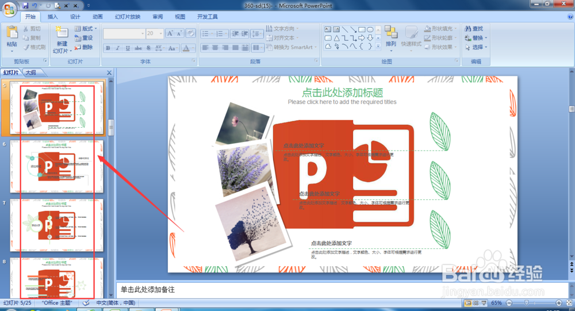This screenshot has width=575, height=311.
Task: Decrease font size with the small A icon
Action: [179, 33]
